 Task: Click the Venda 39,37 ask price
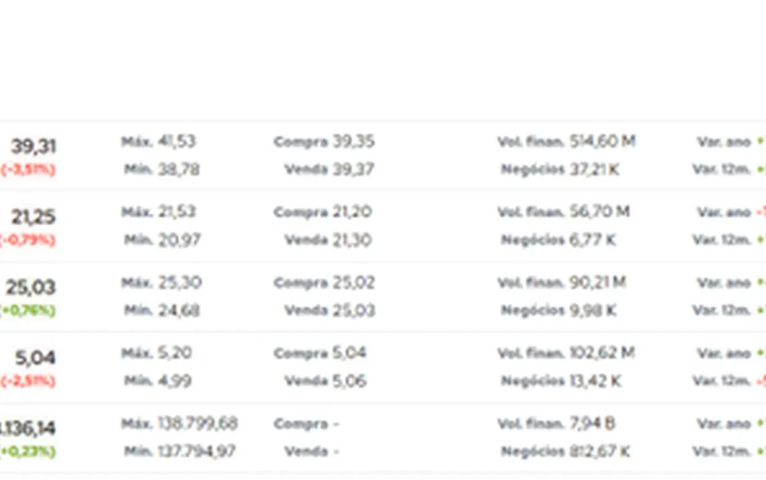click(329, 169)
